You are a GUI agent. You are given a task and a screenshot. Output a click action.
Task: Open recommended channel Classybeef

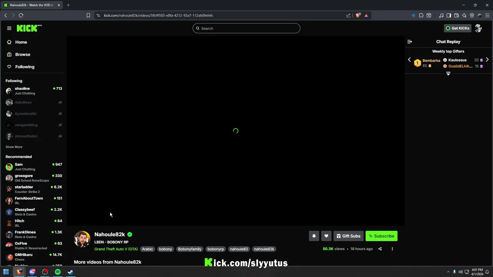point(34,212)
